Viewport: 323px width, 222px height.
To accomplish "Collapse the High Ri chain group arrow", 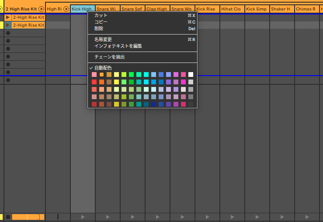I will [66, 9].
